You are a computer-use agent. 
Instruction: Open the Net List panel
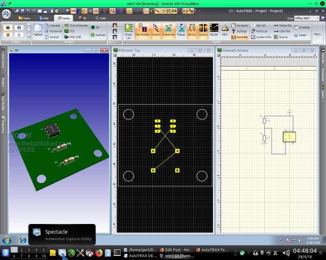pyautogui.click(x=258, y=25)
